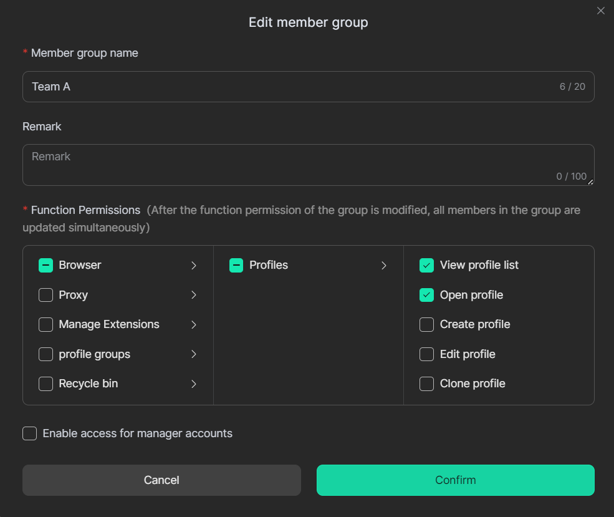The height and width of the screenshot is (517, 614).
Task: Expand the Browser row chevron arrow
Action: pyautogui.click(x=194, y=266)
